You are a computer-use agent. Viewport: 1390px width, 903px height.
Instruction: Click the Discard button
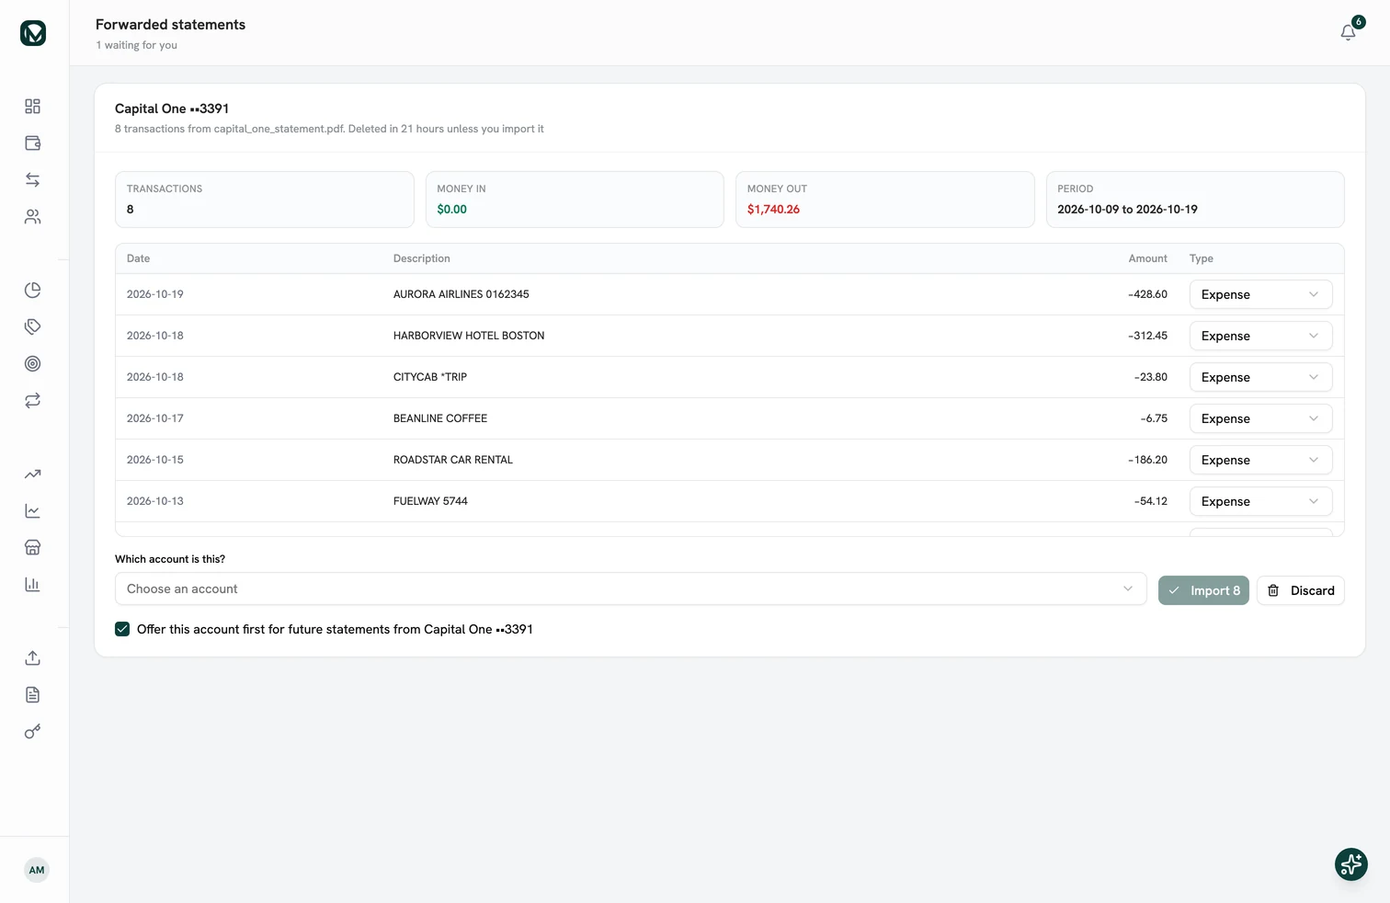point(1301,590)
